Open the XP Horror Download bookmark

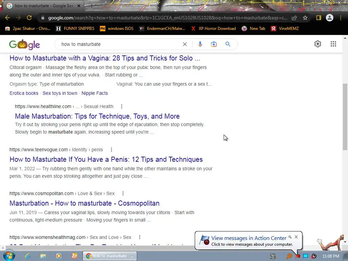[213, 29]
